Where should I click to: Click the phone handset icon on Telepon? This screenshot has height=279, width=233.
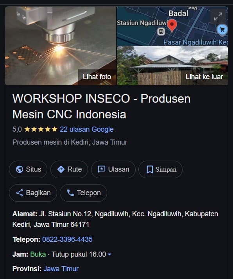click(x=70, y=193)
